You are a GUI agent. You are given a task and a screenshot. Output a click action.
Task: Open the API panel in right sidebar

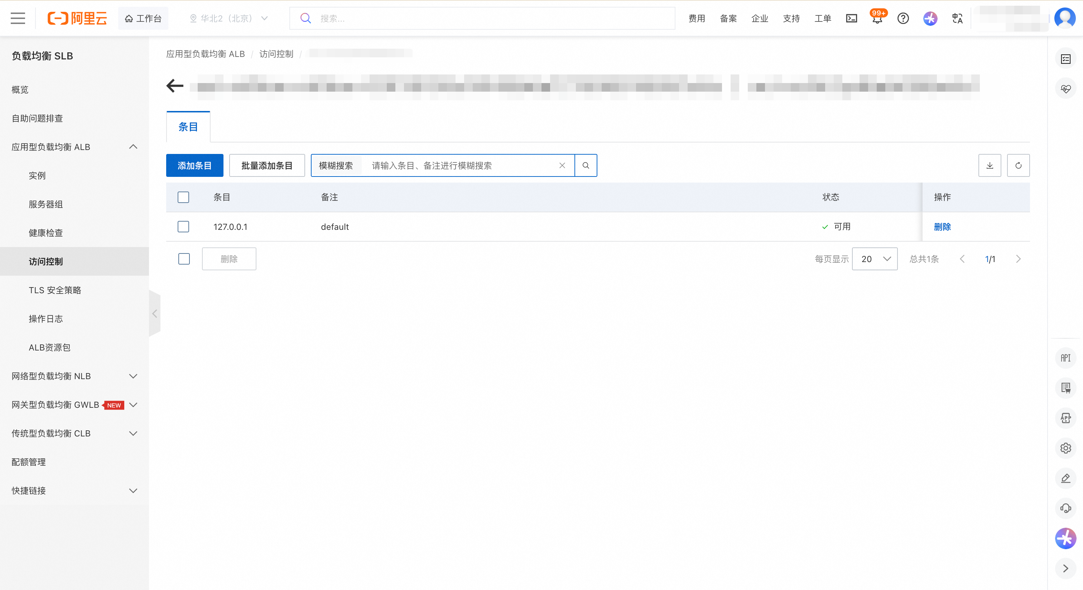1065,358
